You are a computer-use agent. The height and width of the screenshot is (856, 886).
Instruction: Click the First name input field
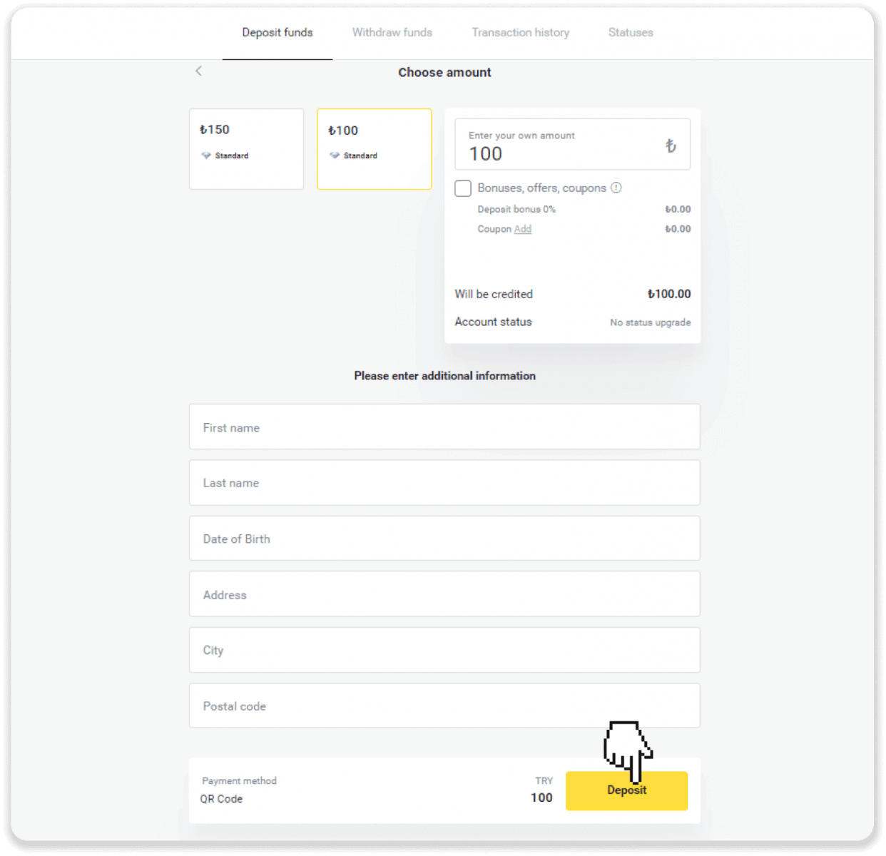[x=444, y=427]
